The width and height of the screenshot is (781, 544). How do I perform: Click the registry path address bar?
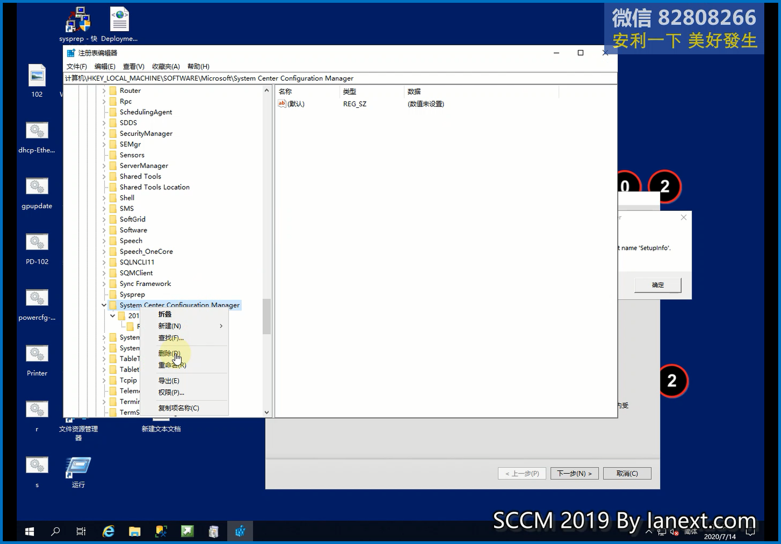pyautogui.click(x=340, y=78)
